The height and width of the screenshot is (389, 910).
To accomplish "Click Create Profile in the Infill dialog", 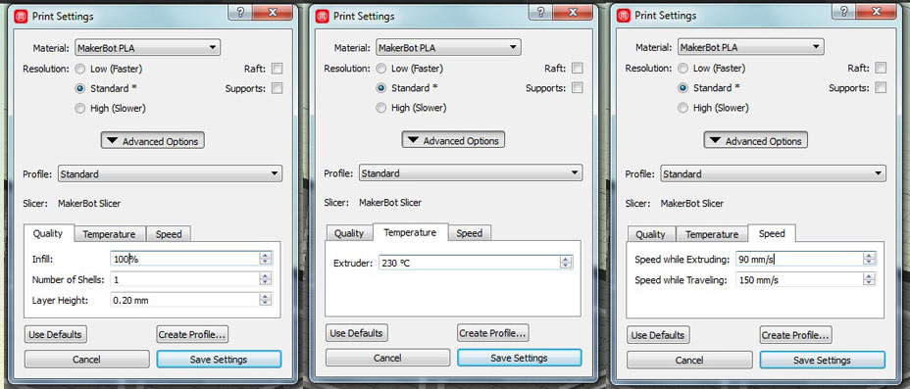I will pyautogui.click(x=192, y=334).
